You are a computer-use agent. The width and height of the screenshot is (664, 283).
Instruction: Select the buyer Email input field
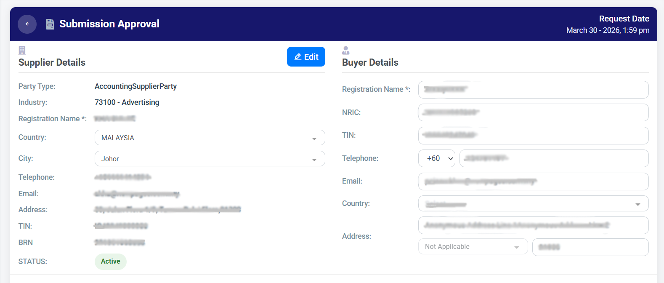click(533, 182)
